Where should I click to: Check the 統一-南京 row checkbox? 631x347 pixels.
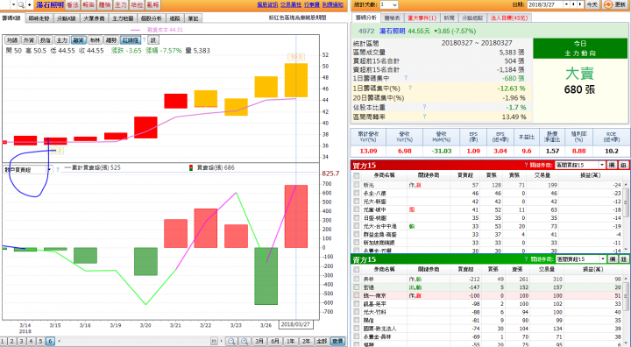point(356,295)
